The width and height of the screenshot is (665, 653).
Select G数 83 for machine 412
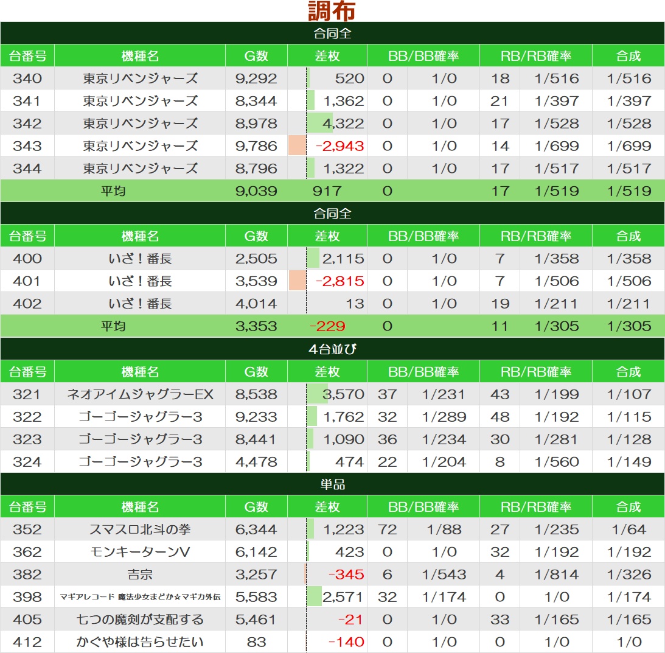pos(256,641)
